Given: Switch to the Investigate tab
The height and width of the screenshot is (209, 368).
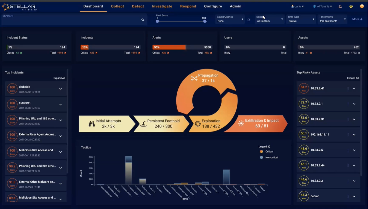Looking at the screenshot, I should (162, 6).
